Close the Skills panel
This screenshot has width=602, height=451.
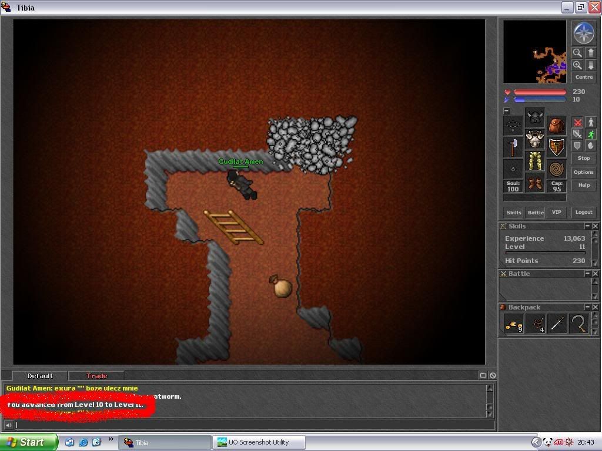595,226
